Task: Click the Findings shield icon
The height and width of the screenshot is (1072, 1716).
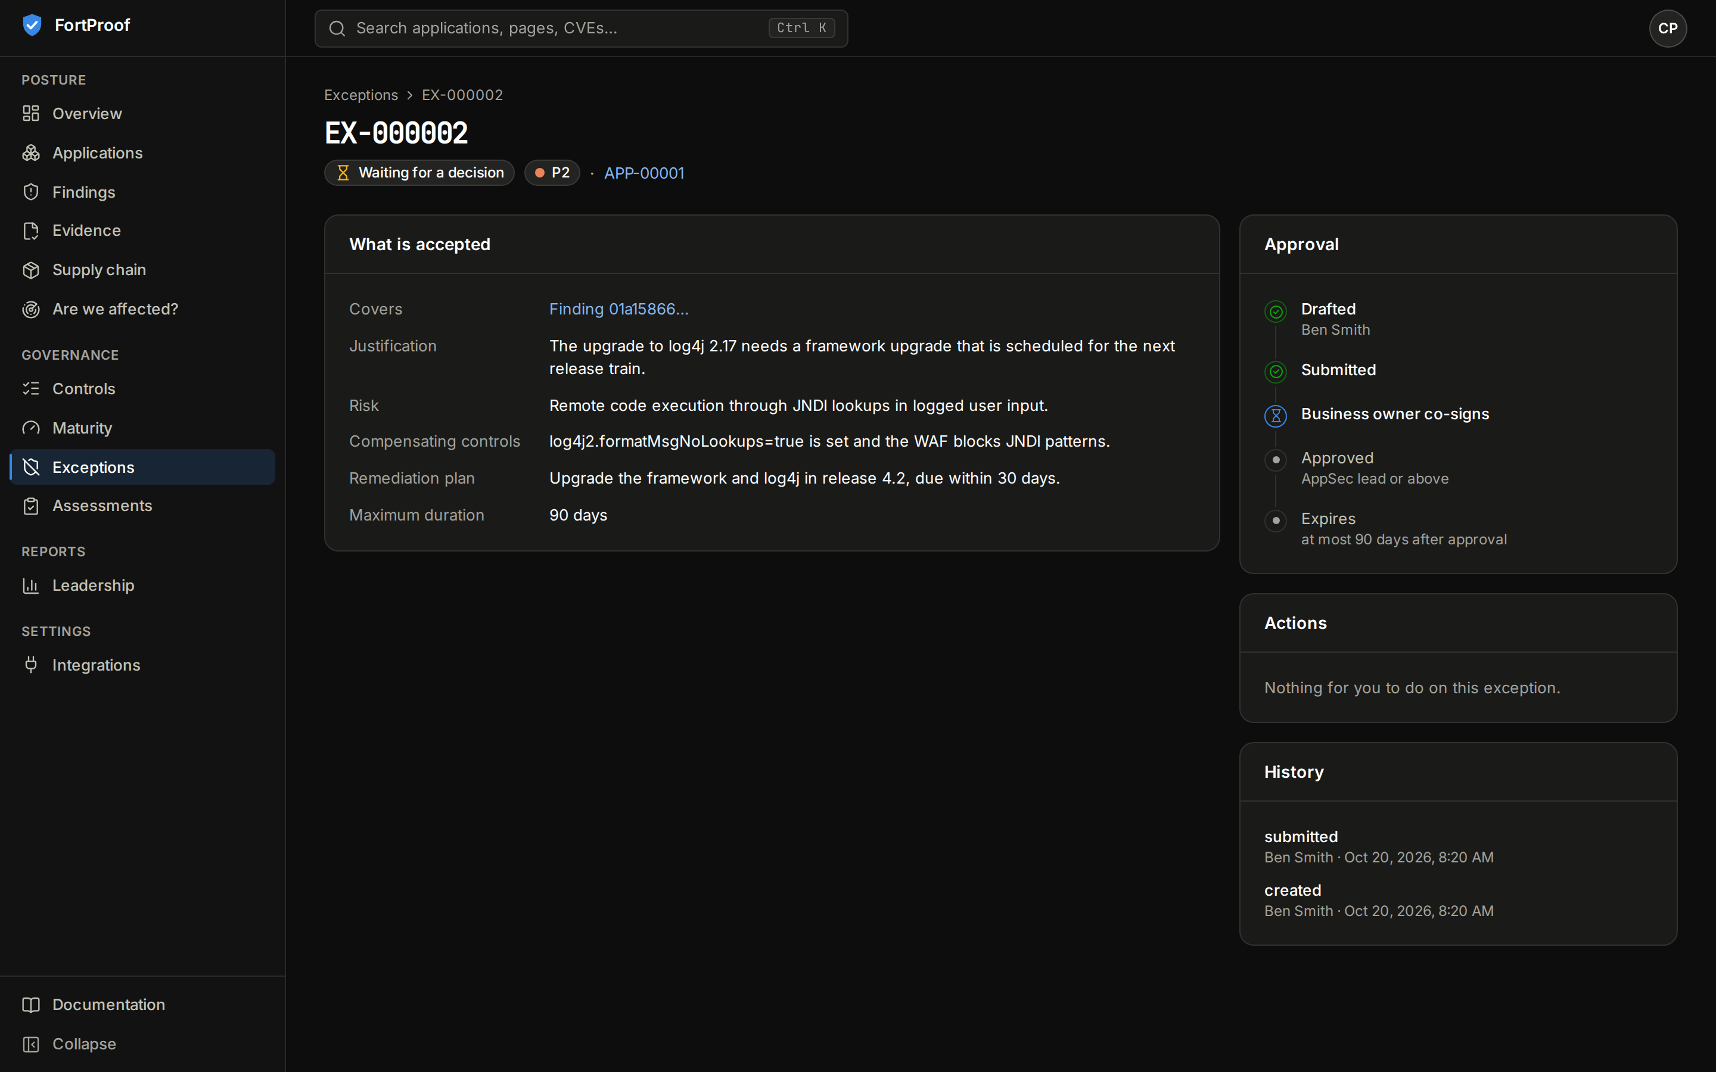Action: coord(30,192)
